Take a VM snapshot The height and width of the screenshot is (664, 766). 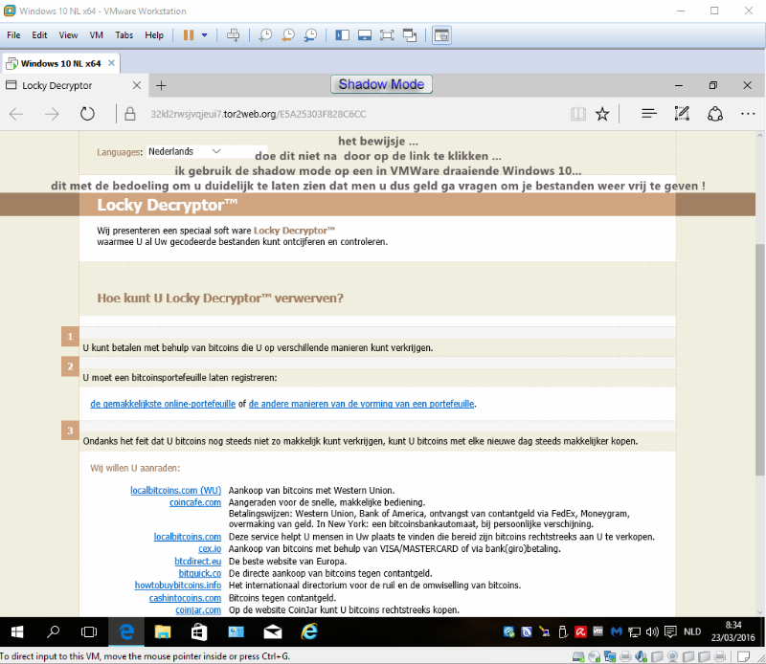264,35
